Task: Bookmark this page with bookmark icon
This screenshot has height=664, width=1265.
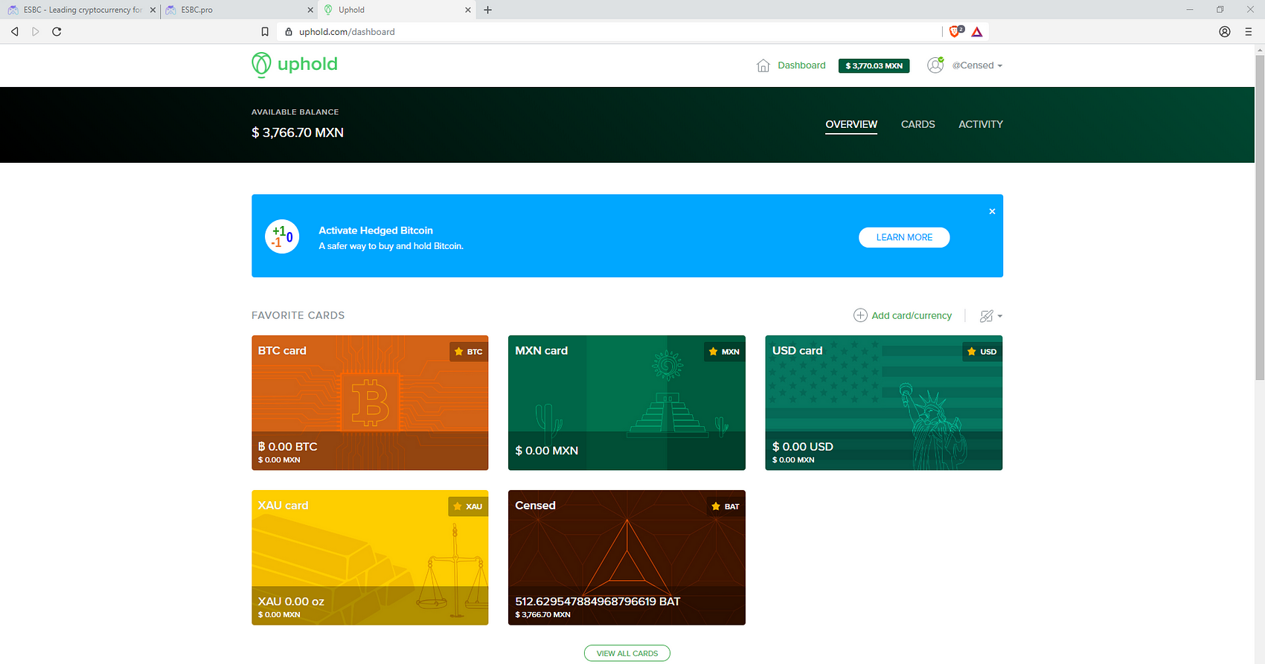Action: [x=265, y=31]
